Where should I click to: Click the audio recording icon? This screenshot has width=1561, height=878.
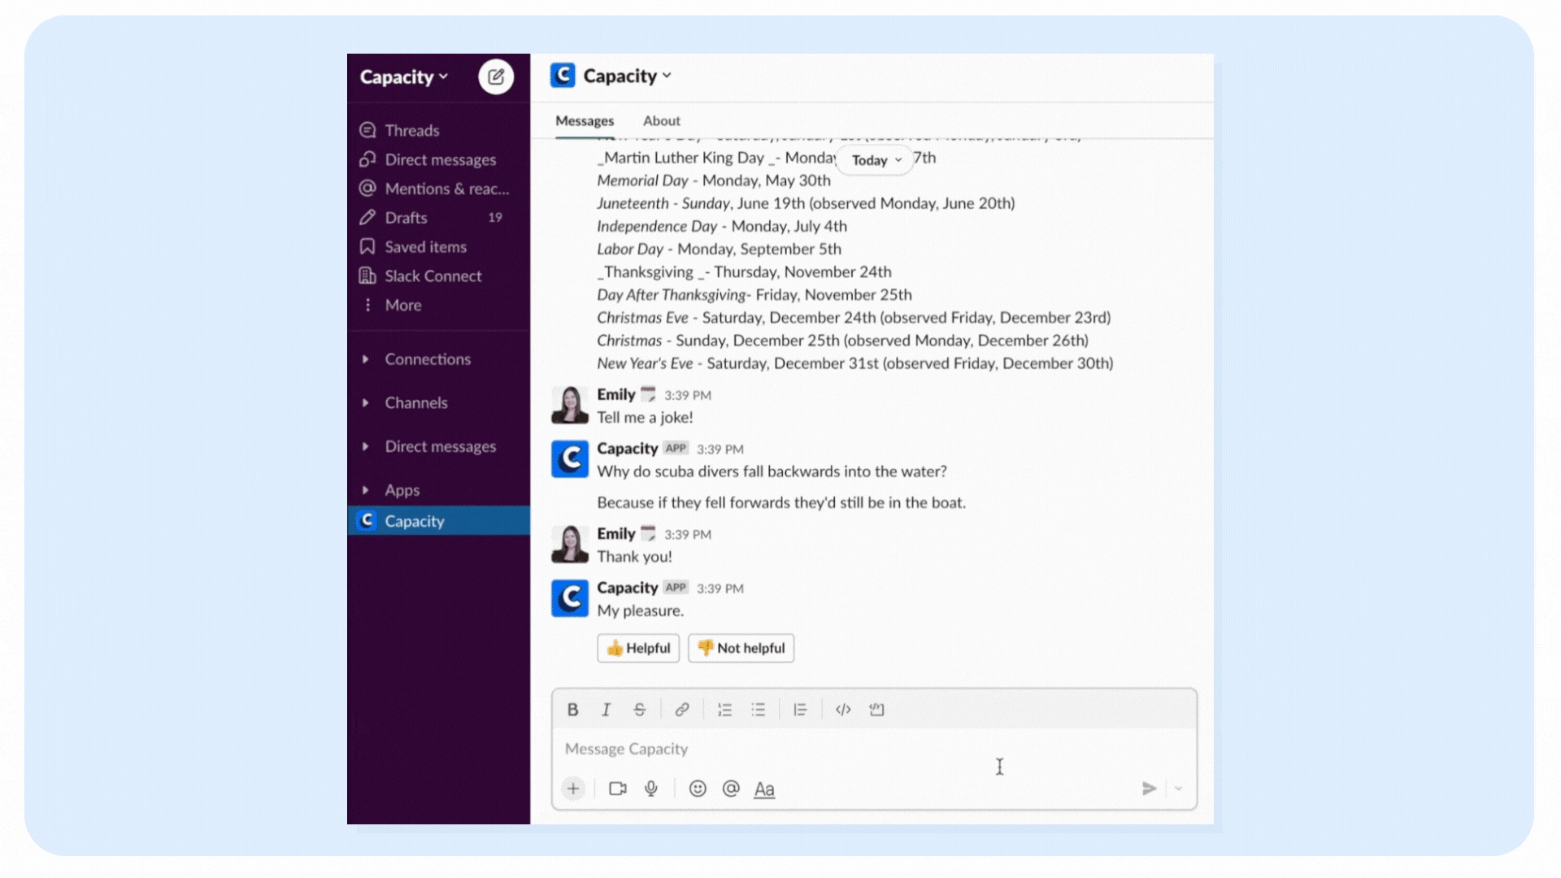pos(652,788)
